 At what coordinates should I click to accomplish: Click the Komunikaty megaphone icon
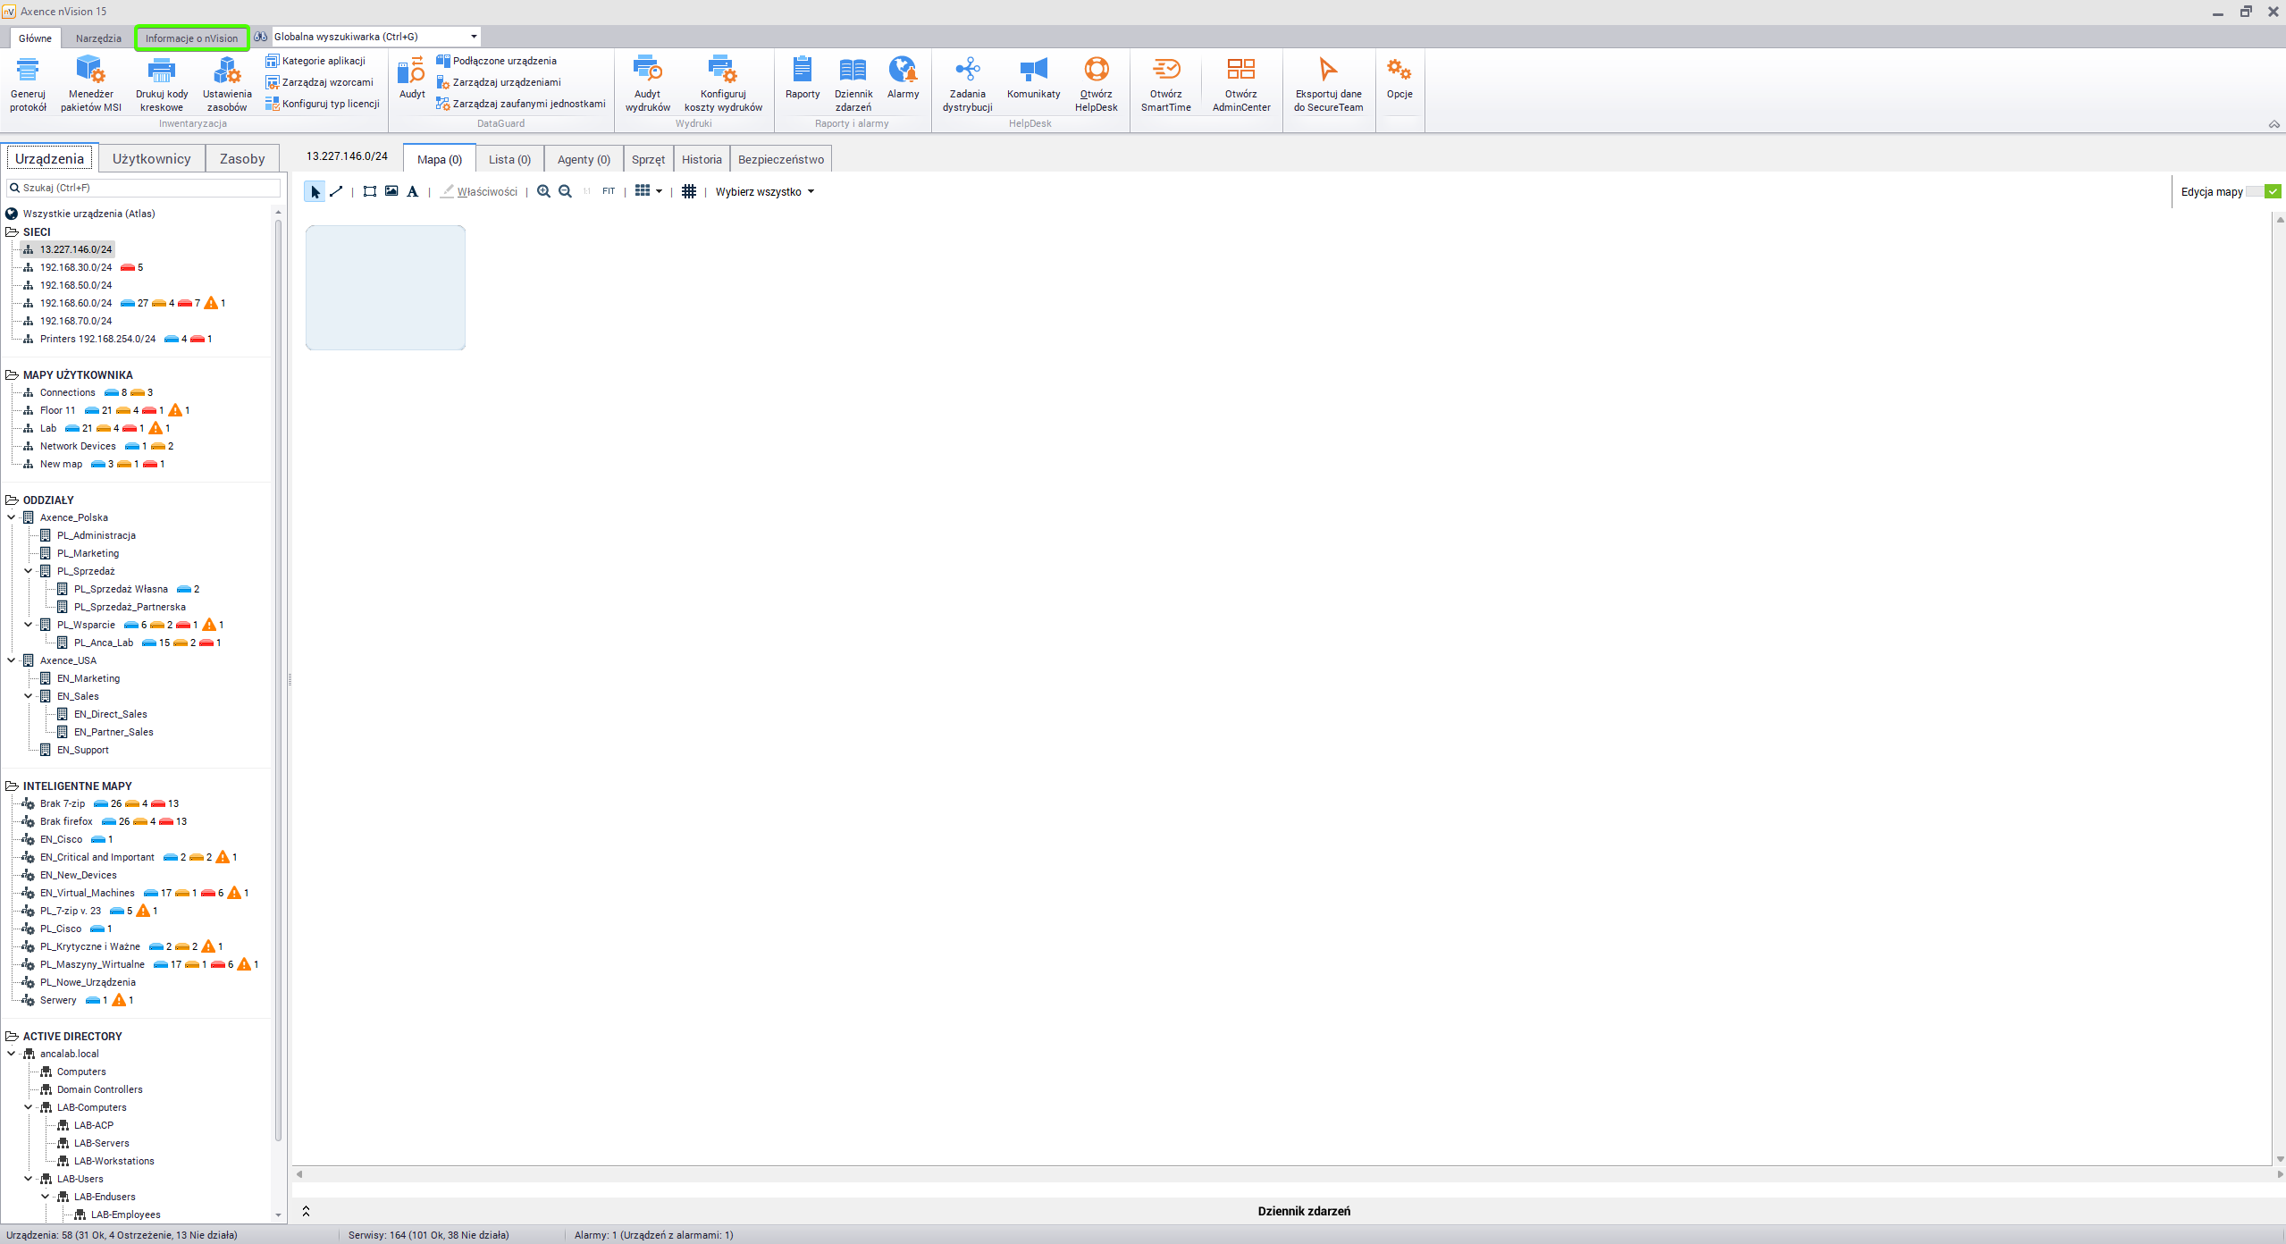1033,71
